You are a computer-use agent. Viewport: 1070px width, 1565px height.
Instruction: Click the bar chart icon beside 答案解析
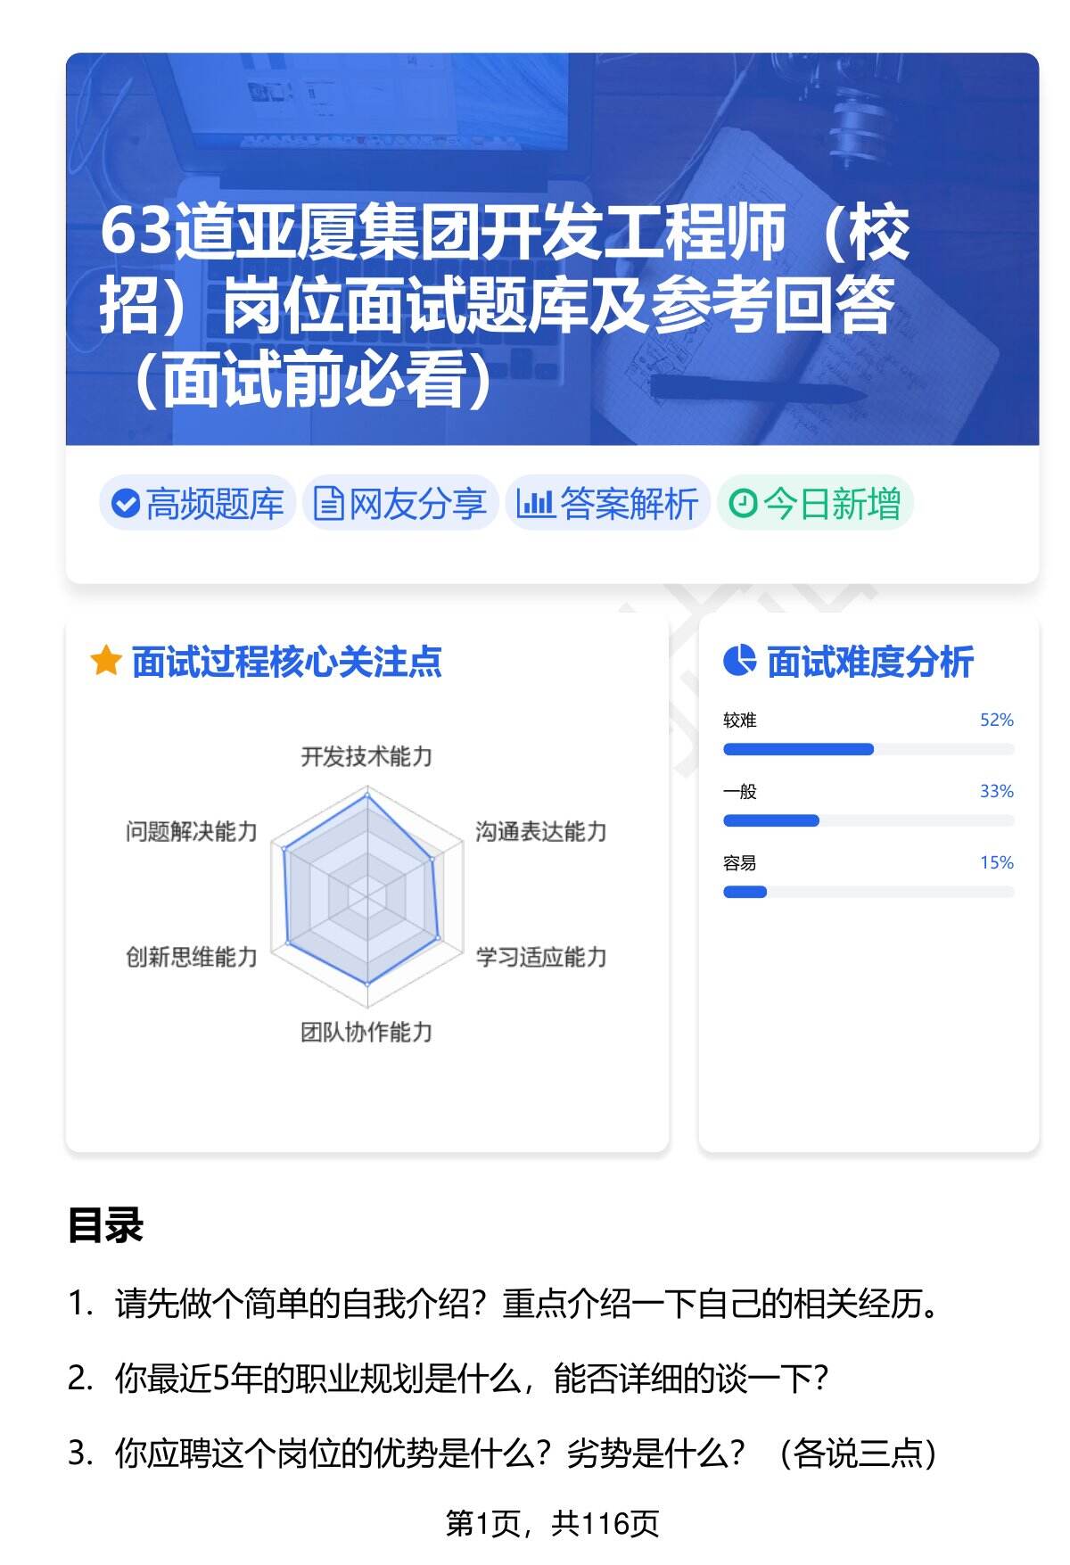[x=535, y=504]
